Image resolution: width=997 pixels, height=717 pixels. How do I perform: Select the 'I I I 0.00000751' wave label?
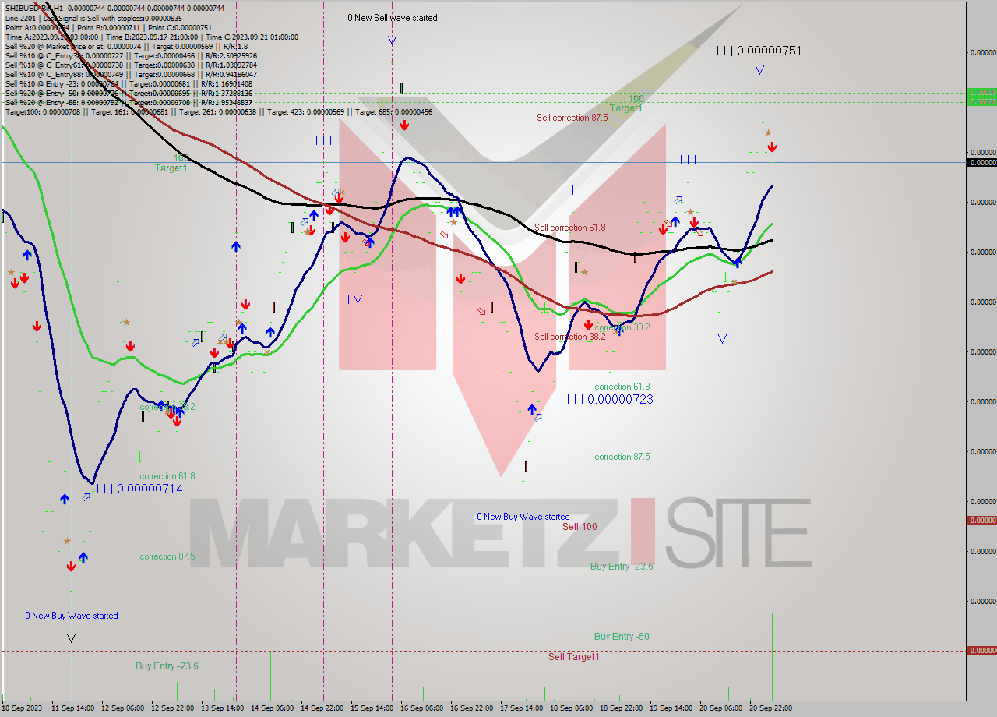(x=759, y=51)
